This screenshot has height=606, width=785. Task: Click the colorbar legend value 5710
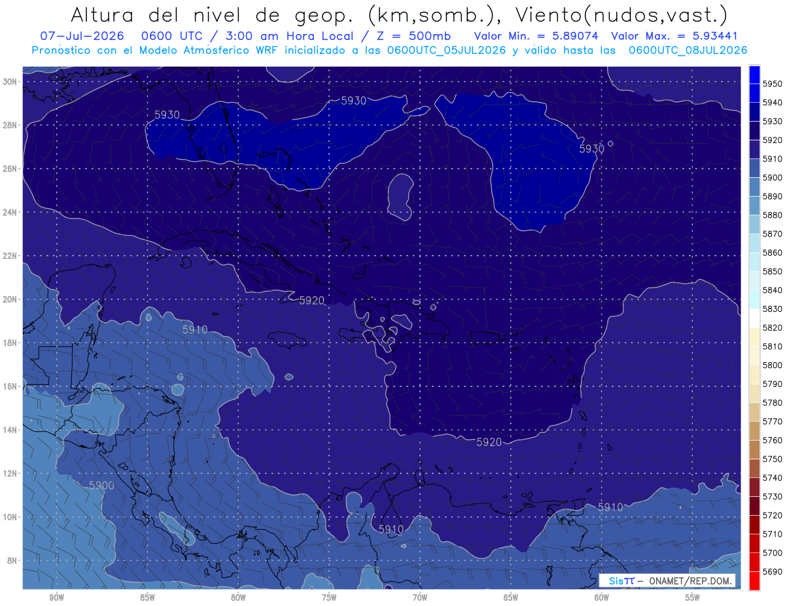pos(773,534)
